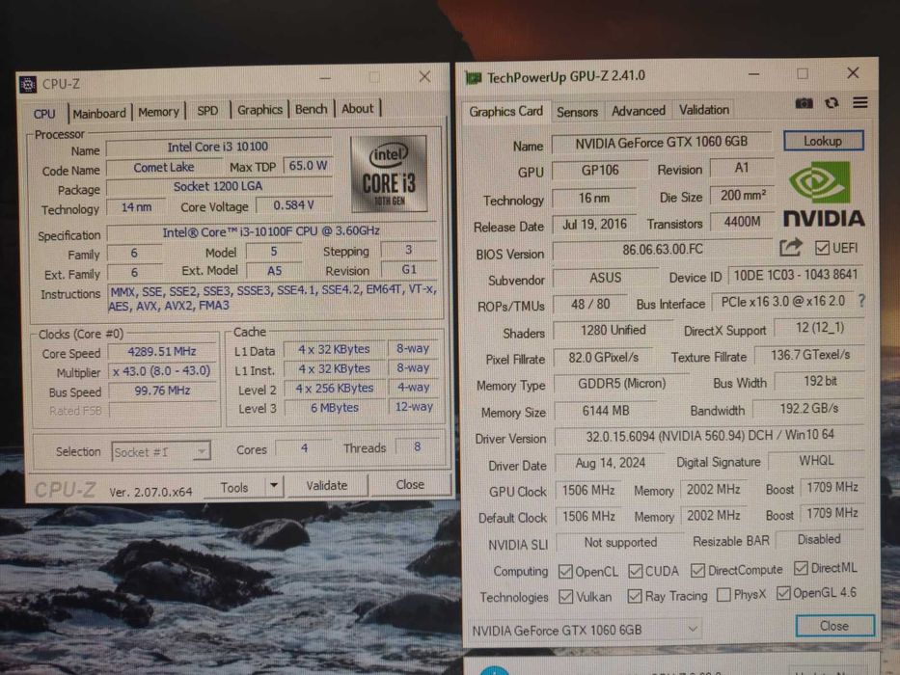Switch to the Bench tab
900x675 pixels.
pos(312,109)
